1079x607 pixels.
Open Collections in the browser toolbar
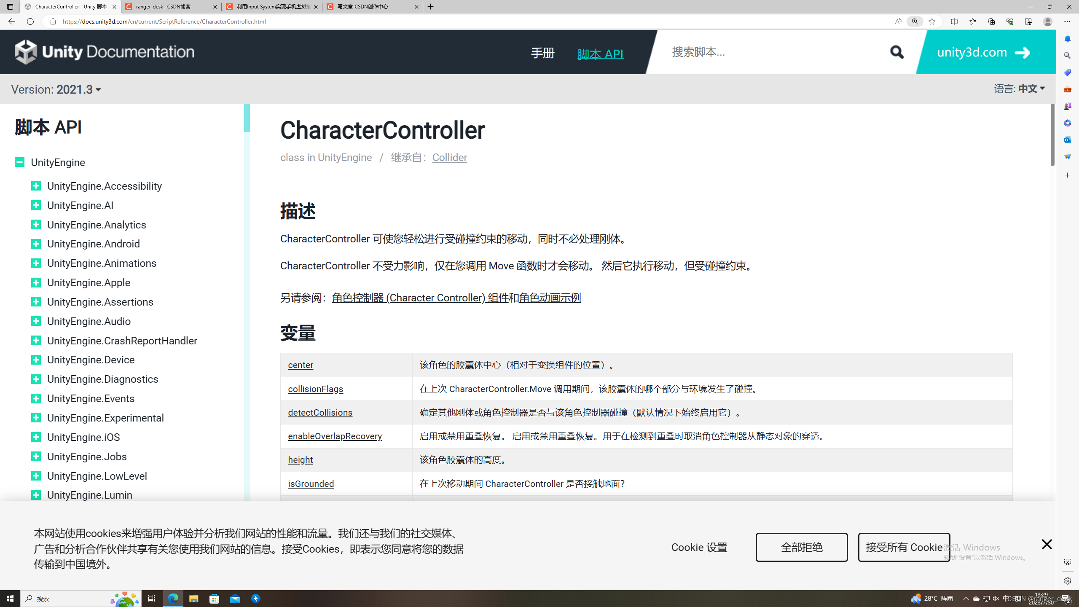(991, 21)
